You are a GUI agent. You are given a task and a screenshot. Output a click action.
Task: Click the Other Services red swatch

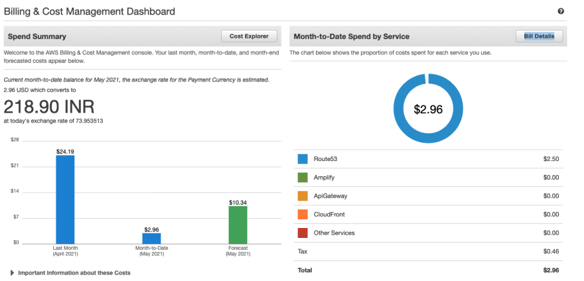point(303,233)
